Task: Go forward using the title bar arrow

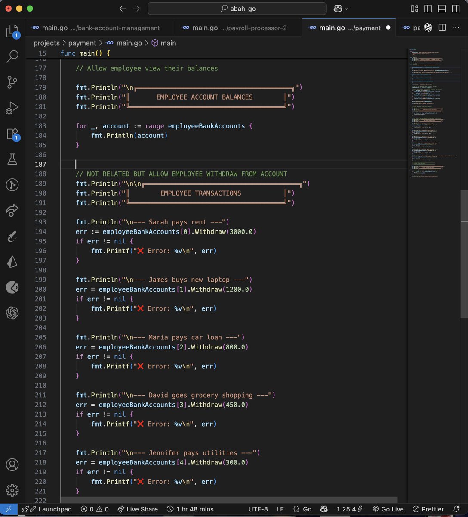Action: [136, 9]
